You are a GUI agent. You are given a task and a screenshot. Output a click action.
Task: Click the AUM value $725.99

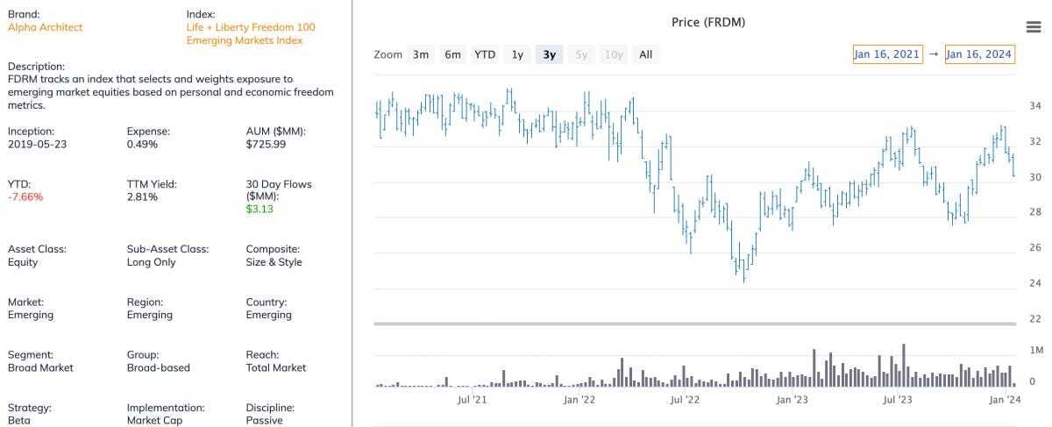266,144
